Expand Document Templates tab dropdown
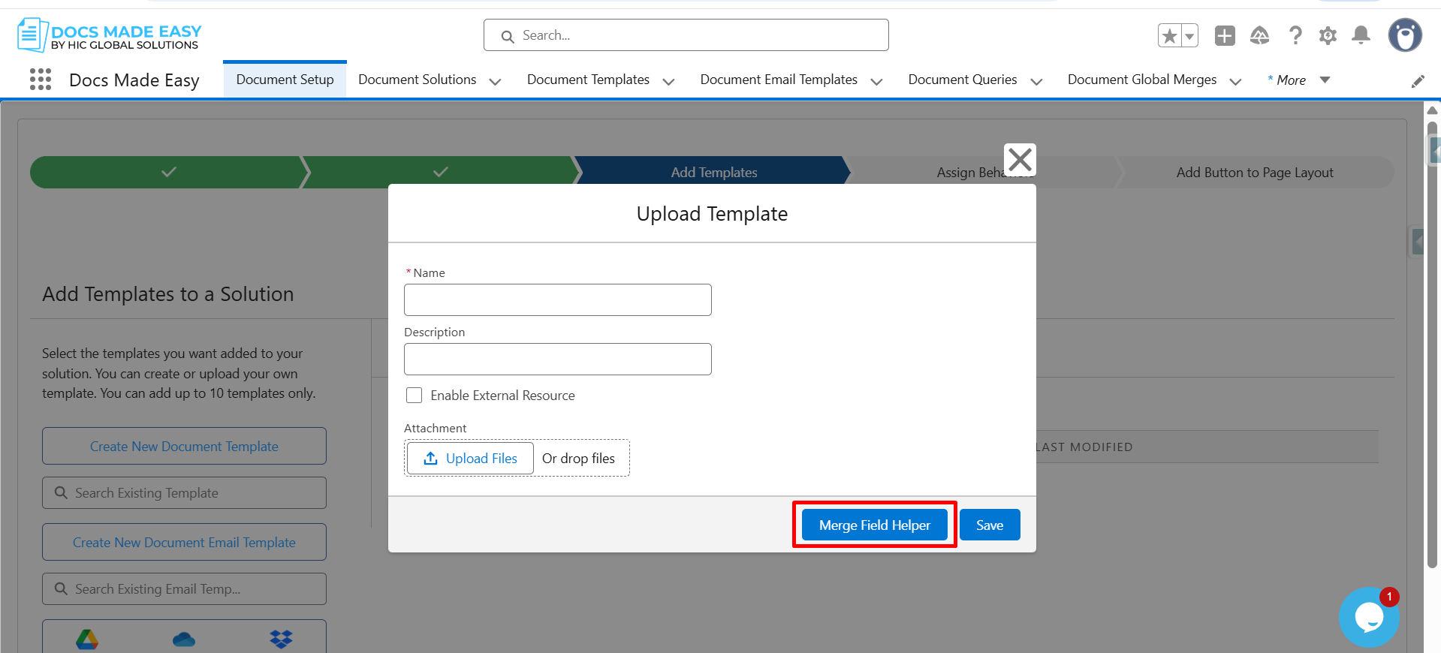The width and height of the screenshot is (1441, 653). tap(668, 81)
